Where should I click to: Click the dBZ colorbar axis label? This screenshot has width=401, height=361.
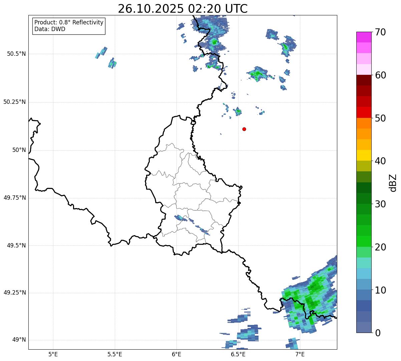tap(393, 183)
